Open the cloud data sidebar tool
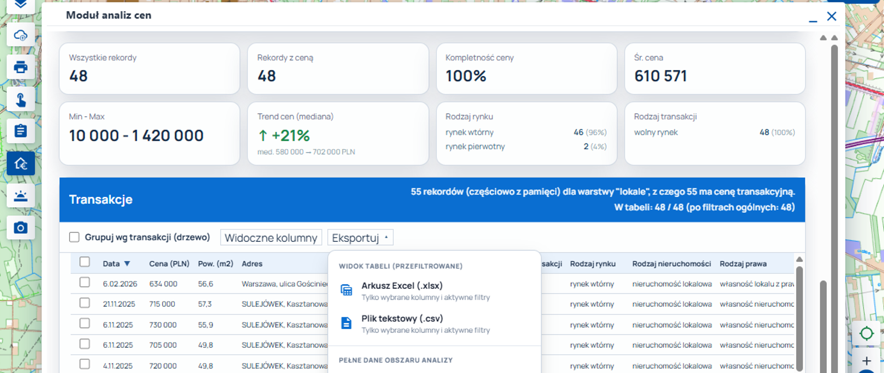Screen dimensions: 884x373 [x=21, y=35]
